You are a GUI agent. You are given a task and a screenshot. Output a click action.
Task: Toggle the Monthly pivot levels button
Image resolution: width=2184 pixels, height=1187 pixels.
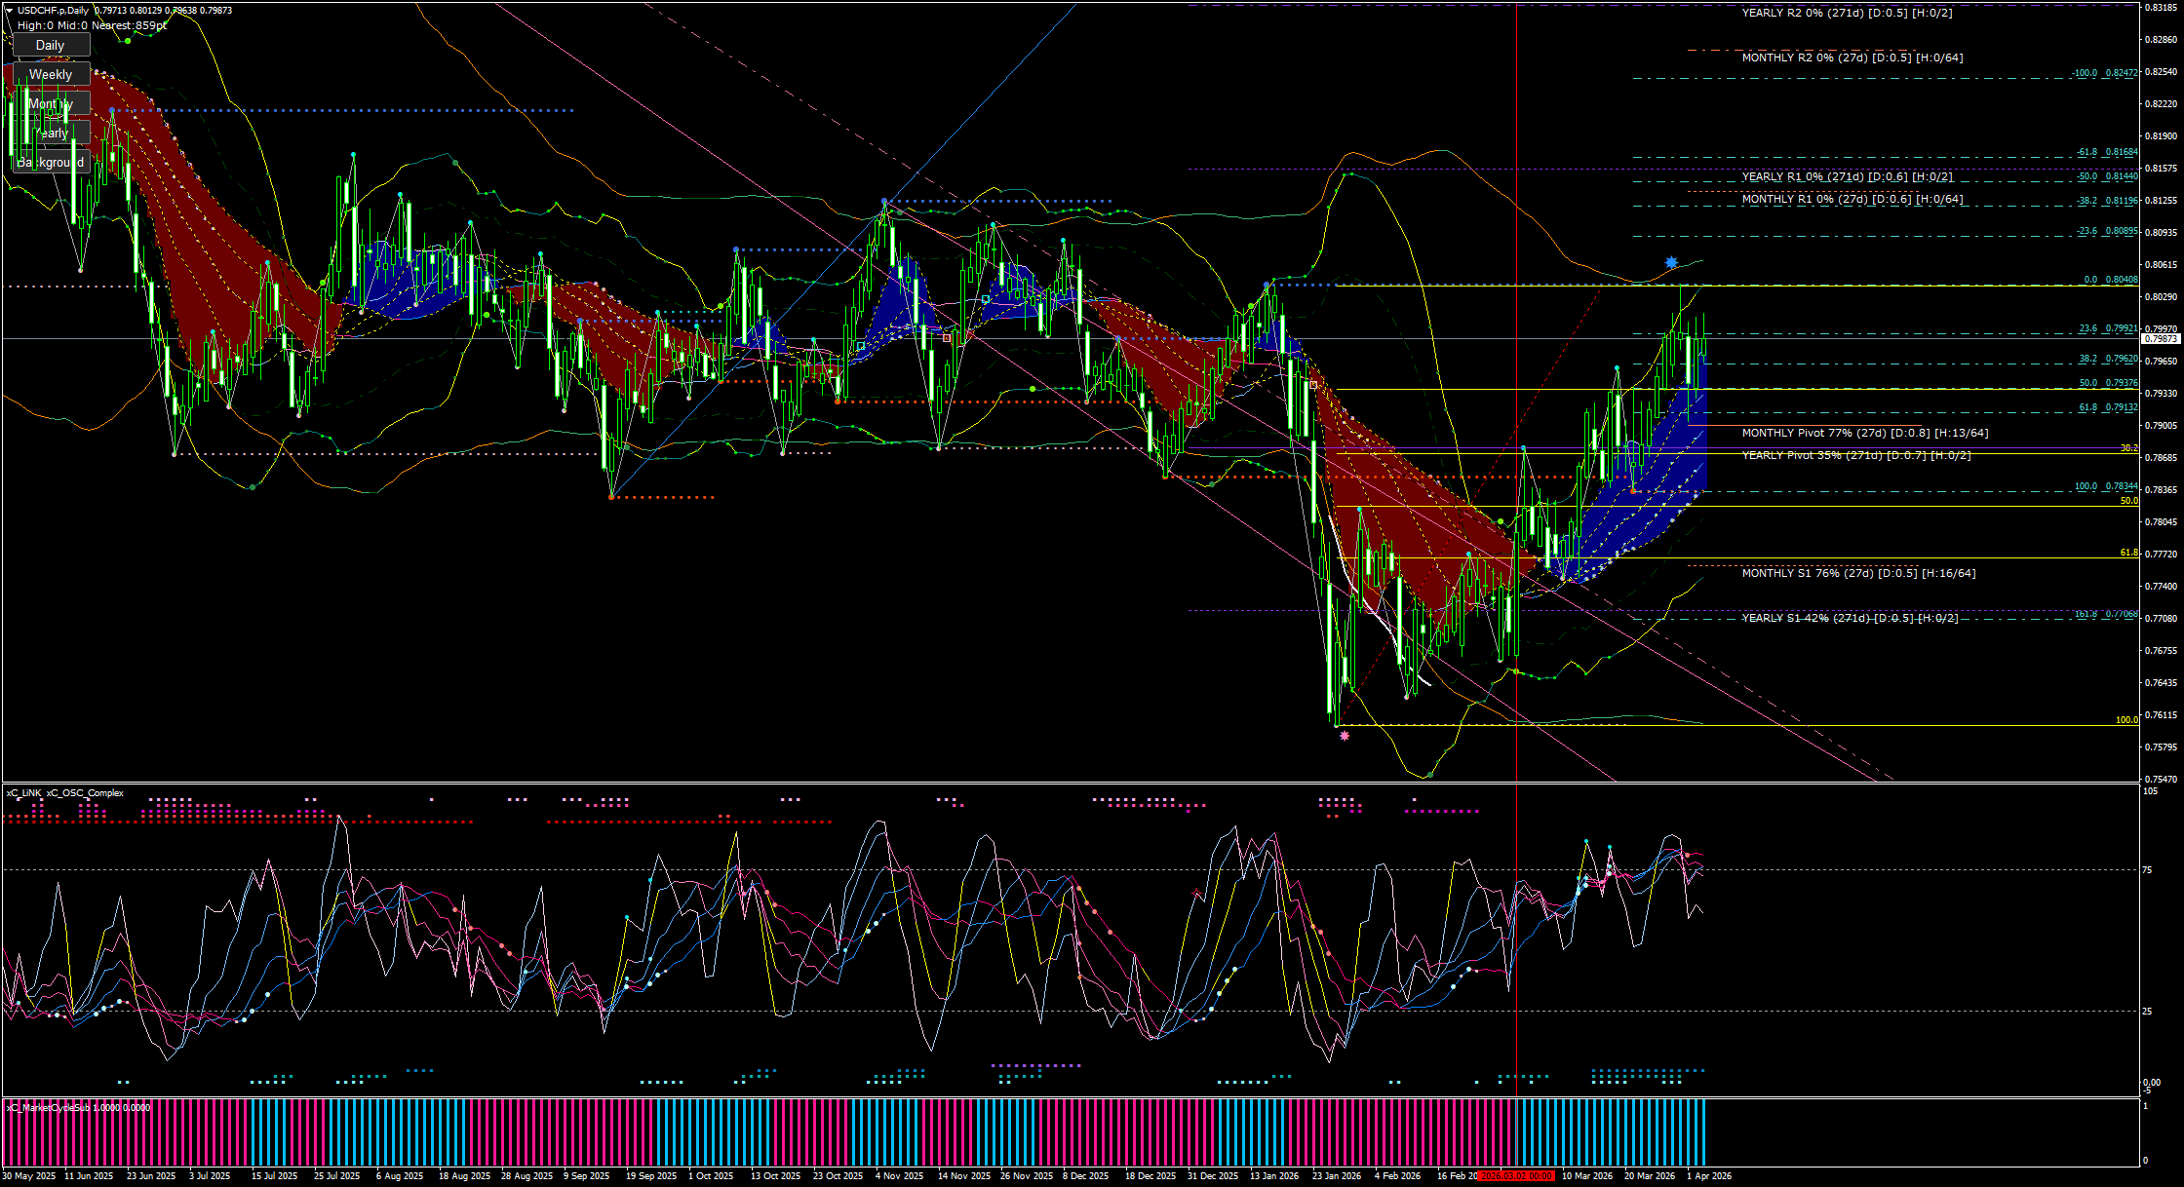click(x=51, y=103)
